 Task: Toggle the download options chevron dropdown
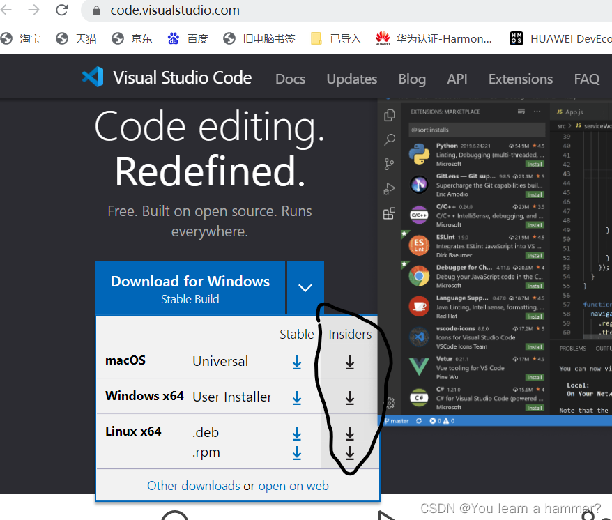(x=305, y=288)
